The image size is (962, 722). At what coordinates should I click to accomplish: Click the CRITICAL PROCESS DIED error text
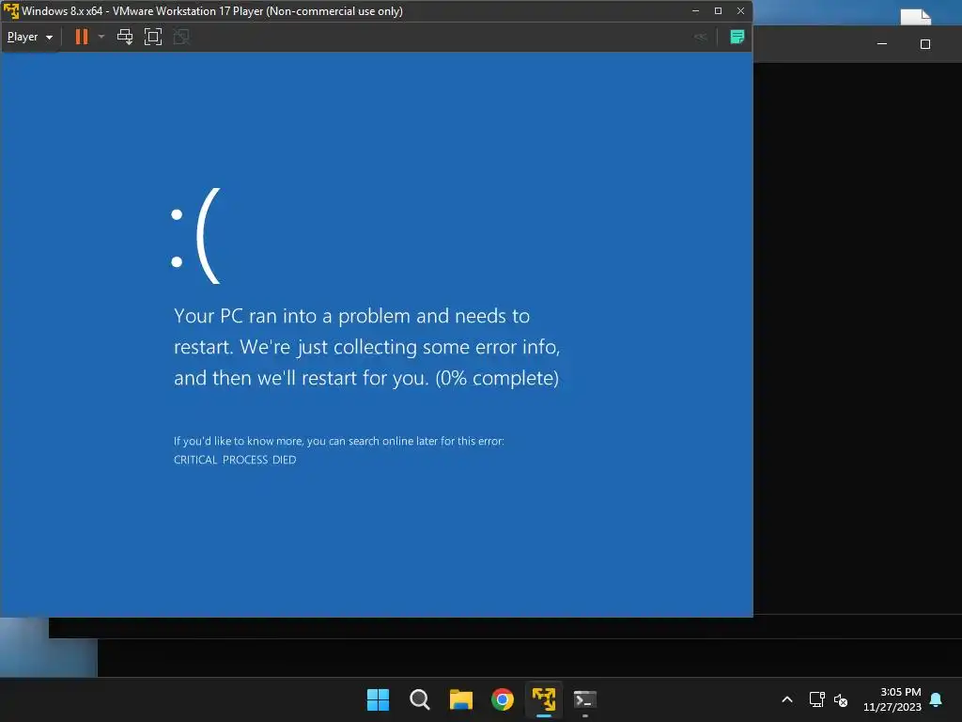(235, 460)
